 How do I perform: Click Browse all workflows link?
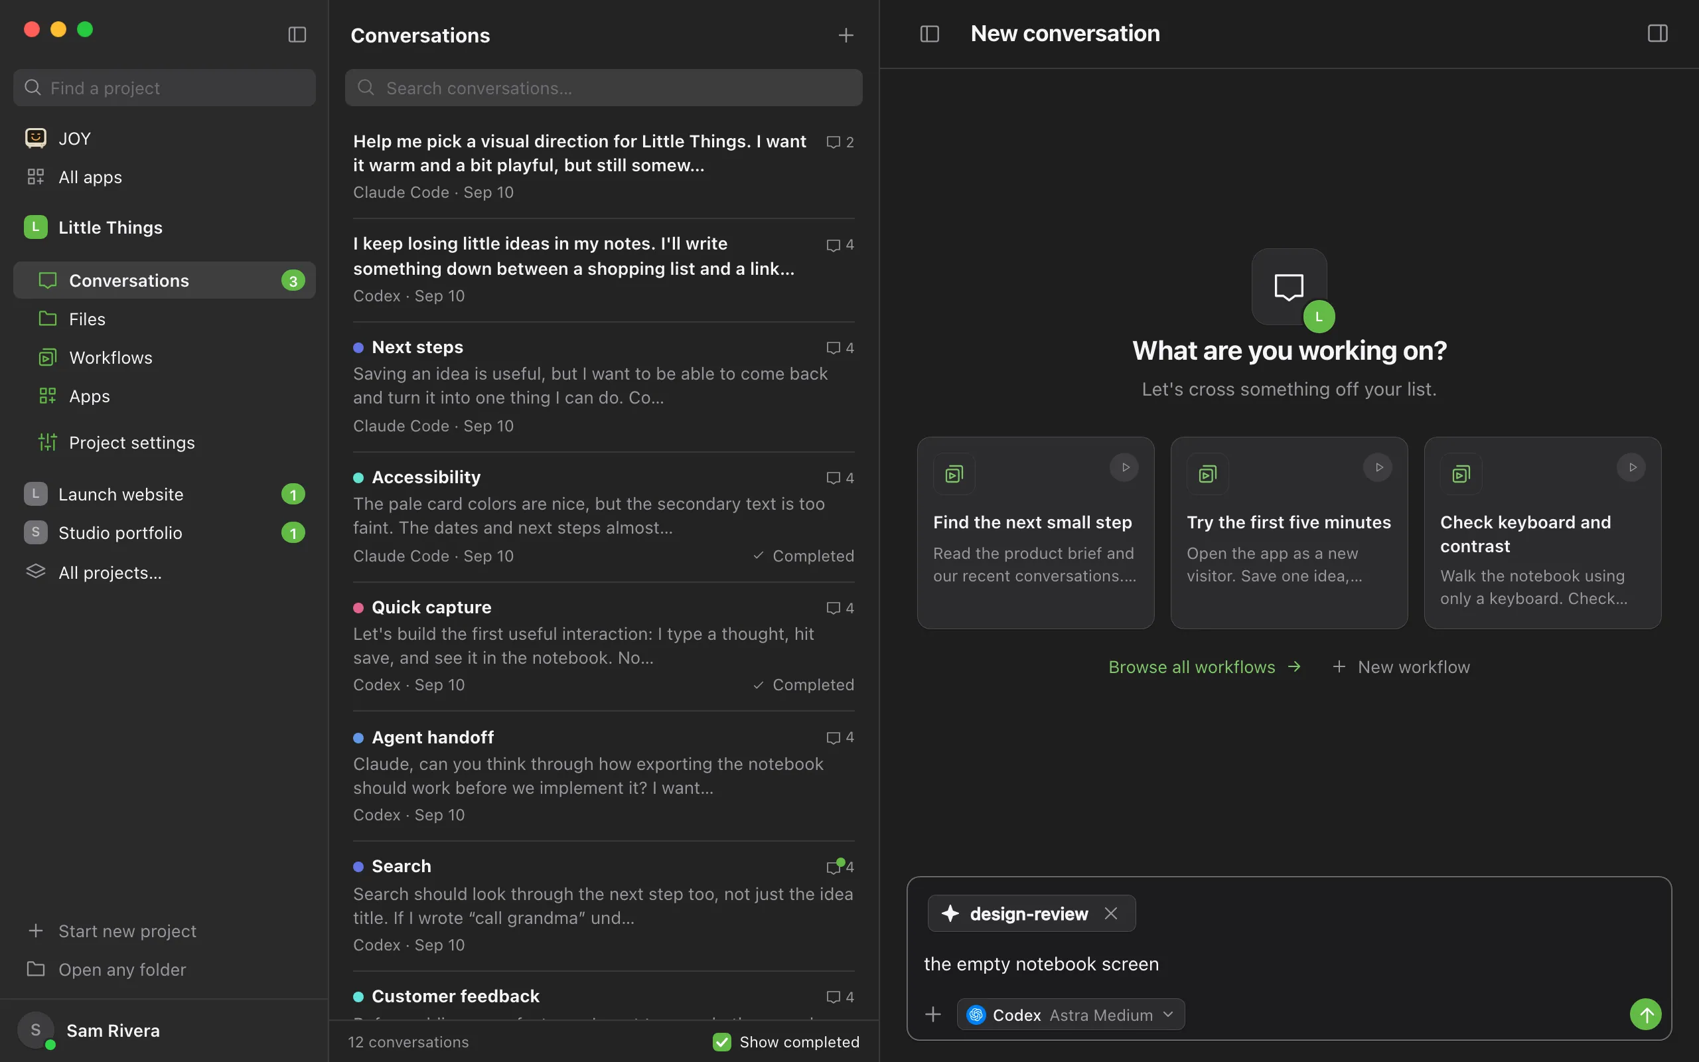tap(1205, 667)
